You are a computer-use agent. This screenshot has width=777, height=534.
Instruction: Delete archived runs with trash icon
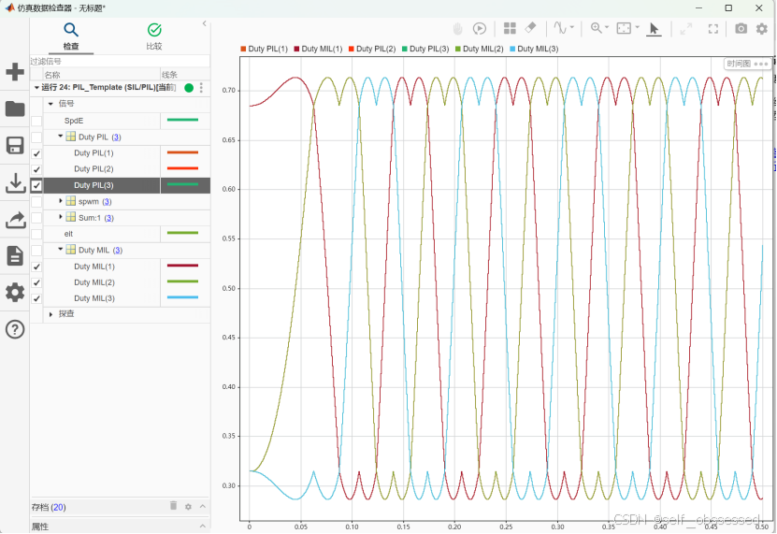point(173,505)
